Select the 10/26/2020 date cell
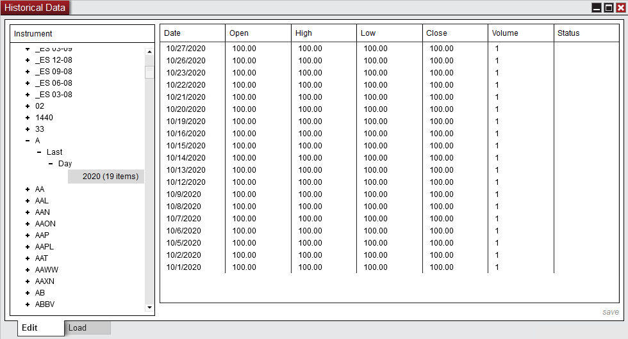Image resolution: width=628 pixels, height=339 pixels. coord(186,61)
